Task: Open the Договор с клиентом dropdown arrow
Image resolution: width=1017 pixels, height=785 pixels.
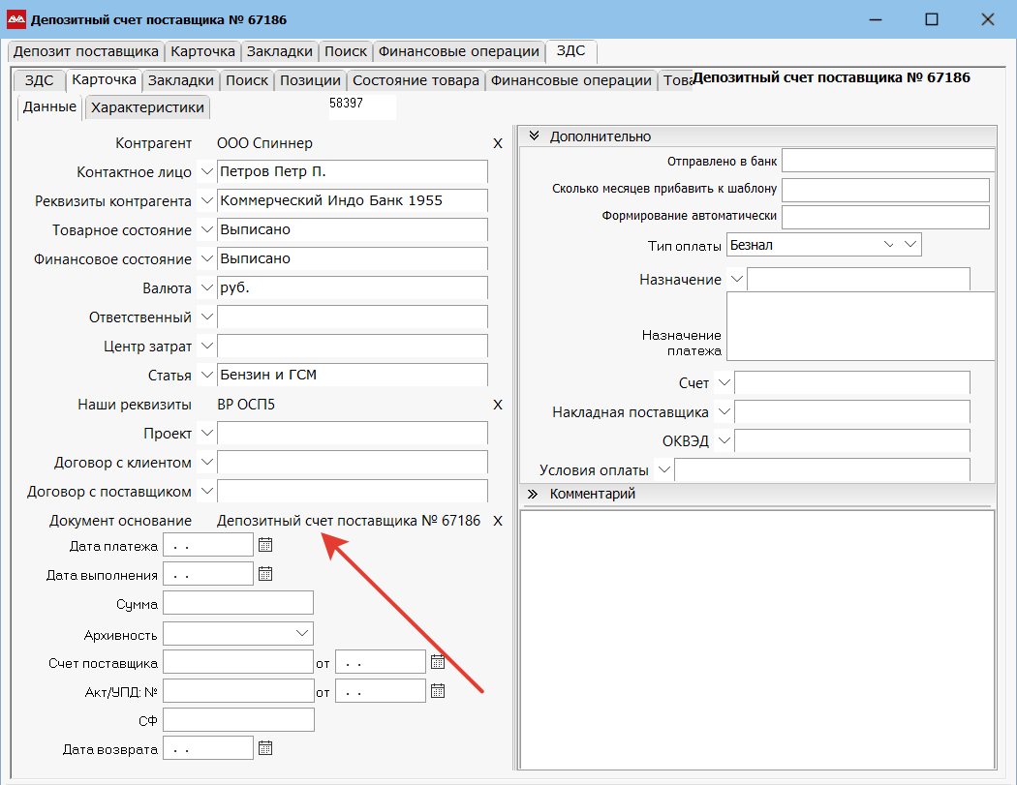Action: pyautogui.click(x=207, y=462)
